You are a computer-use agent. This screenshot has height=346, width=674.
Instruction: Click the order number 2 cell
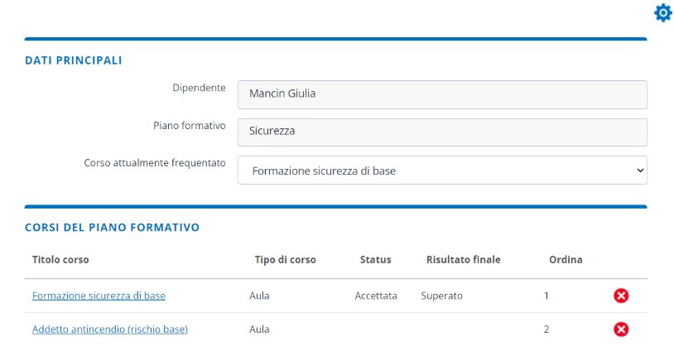coord(546,329)
